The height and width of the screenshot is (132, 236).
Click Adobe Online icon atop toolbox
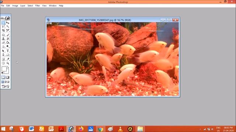(6, 18)
